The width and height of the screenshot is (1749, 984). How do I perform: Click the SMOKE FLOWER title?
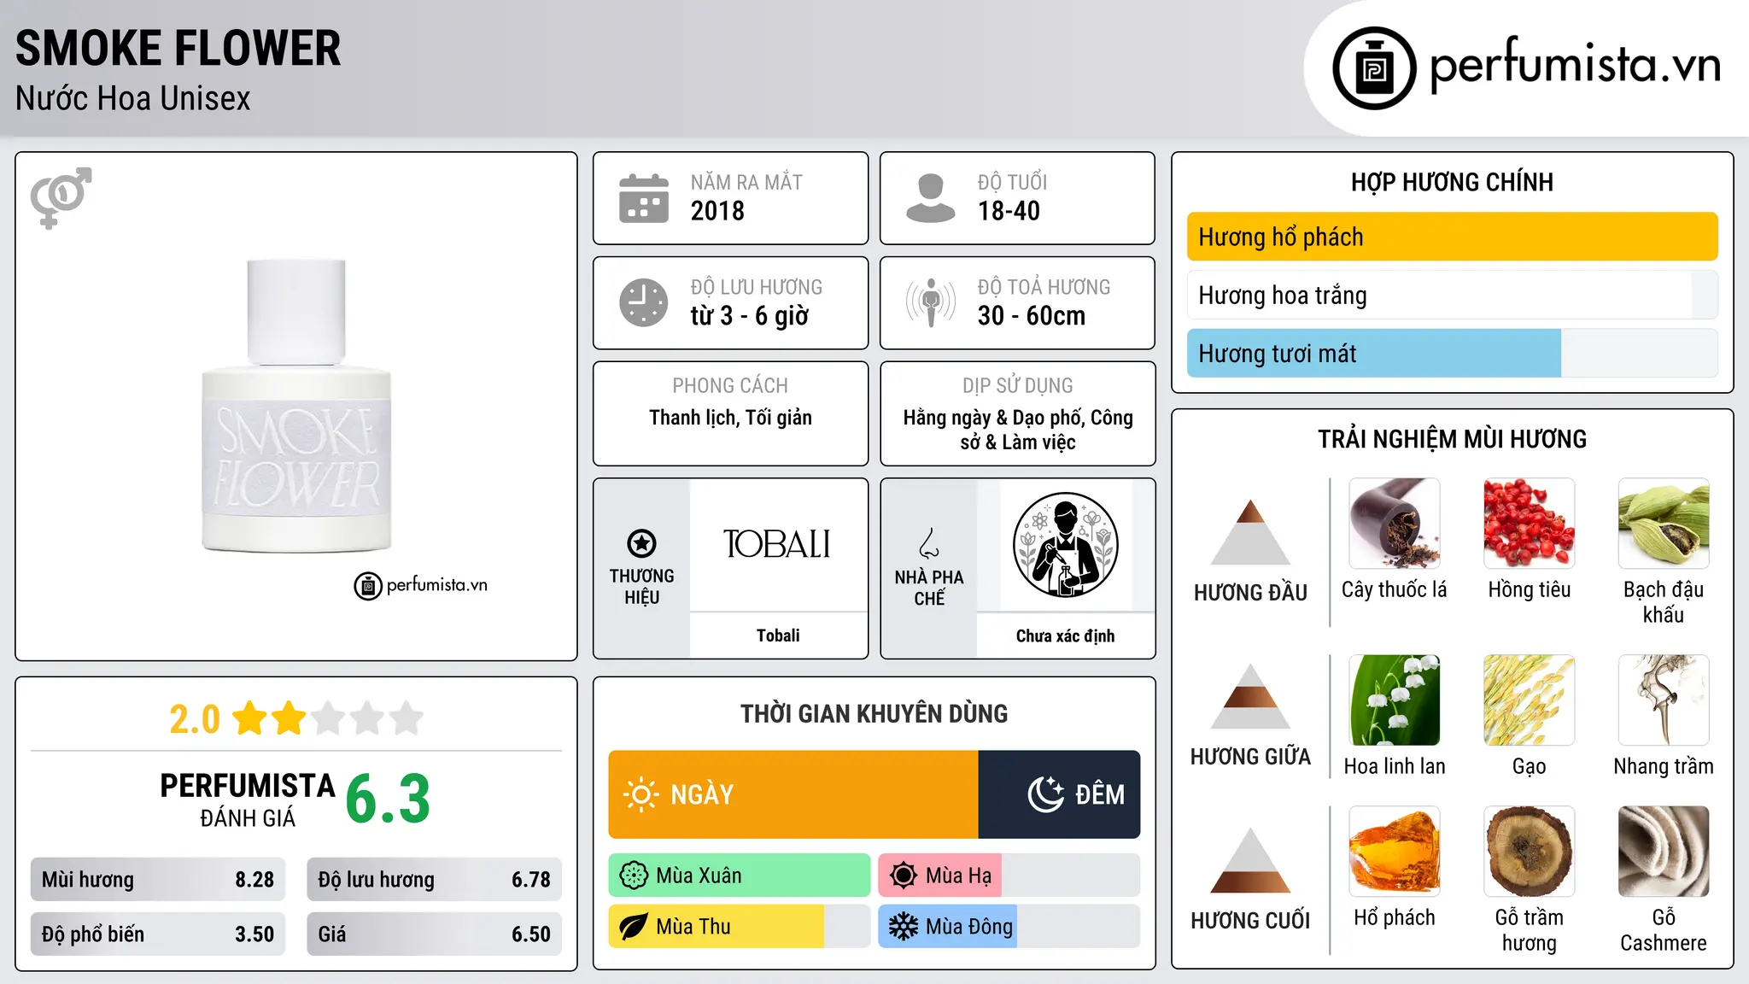pyautogui.click(x=178, y=48)
